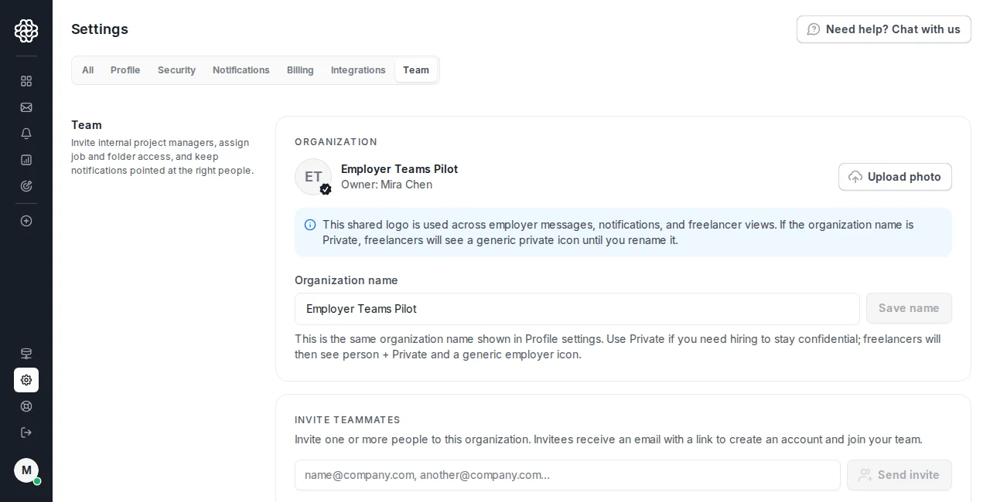Click the settings gear icon
Viewport: 990px width, 502px height.
click(26, 380)
